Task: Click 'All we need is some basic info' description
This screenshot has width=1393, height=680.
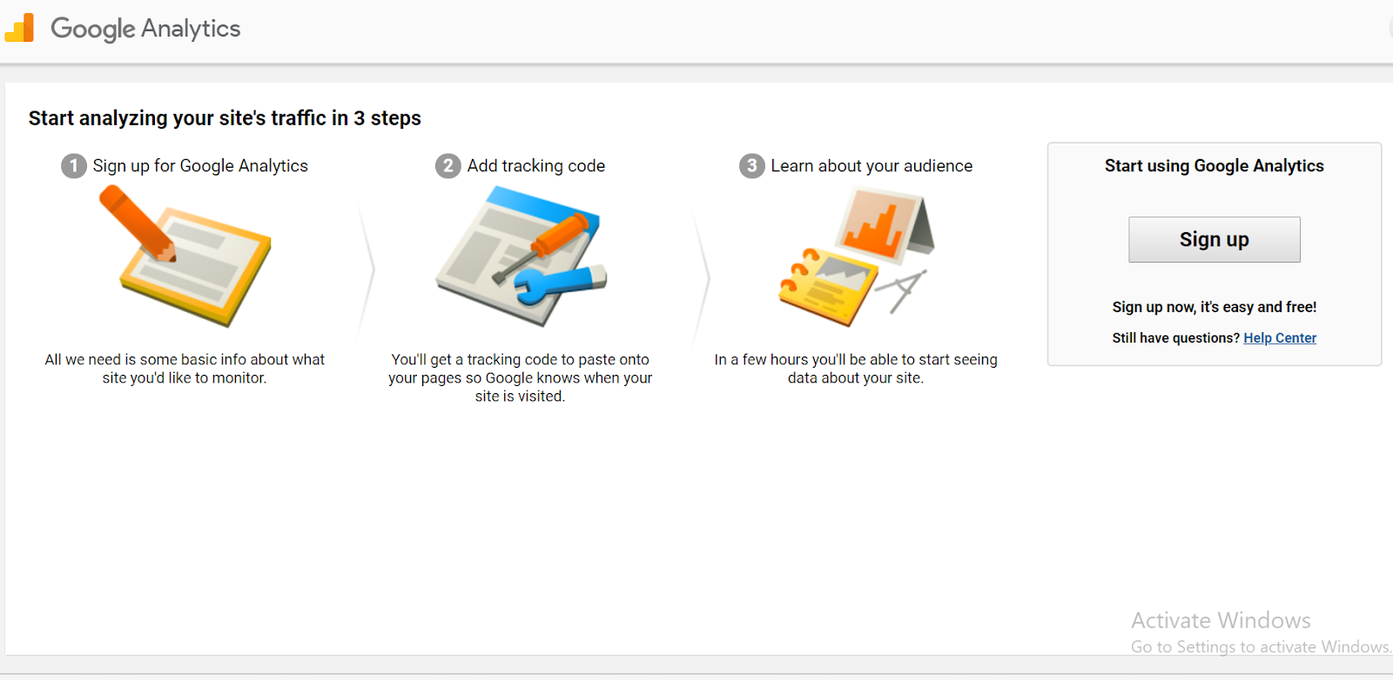Action: [x=185, y=369]
